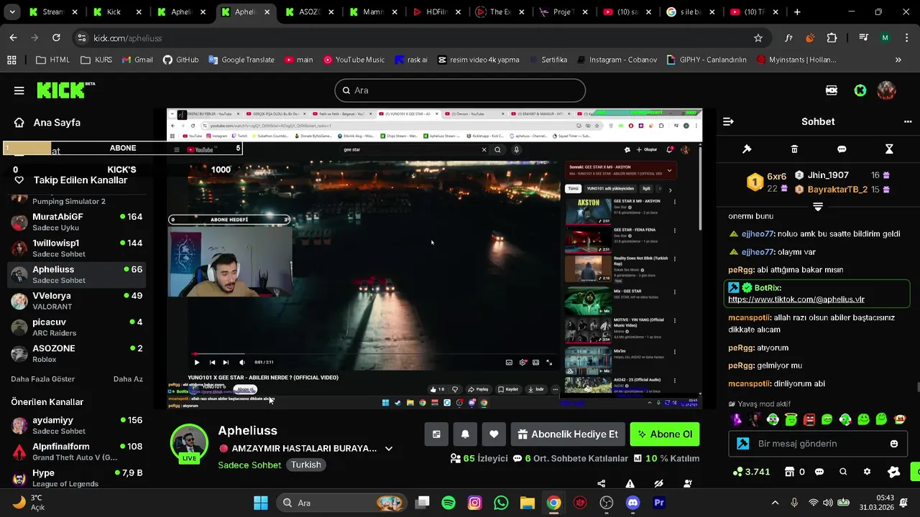Bookmark this page with star icon
The width and height of the screenshot is (920, 517).
(758, 38)
